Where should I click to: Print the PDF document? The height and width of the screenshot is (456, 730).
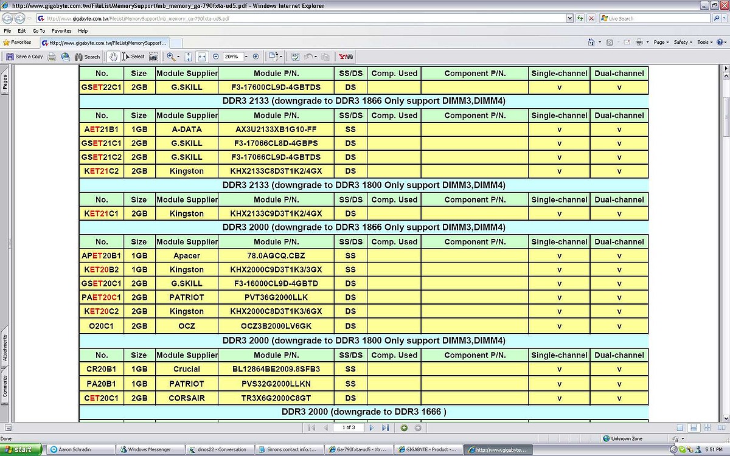52,57
